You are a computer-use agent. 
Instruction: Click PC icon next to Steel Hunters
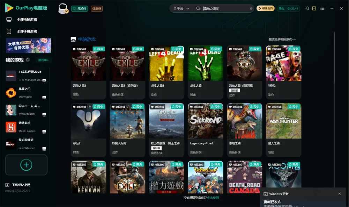point(44,131)
